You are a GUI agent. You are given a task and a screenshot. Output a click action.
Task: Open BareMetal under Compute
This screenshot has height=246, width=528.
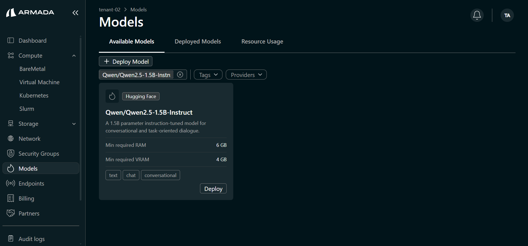click(x=32, y=69)
